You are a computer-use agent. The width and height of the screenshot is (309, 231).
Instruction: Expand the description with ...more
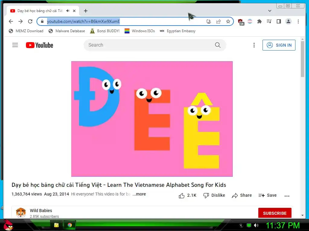pos(139,194)
